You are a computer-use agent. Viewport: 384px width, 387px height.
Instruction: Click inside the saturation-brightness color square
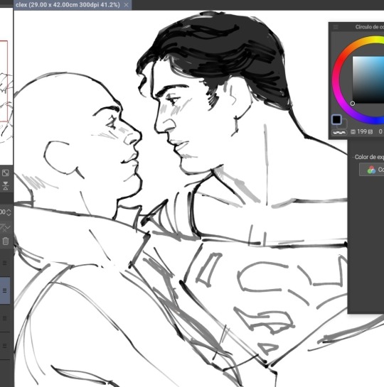368,80
